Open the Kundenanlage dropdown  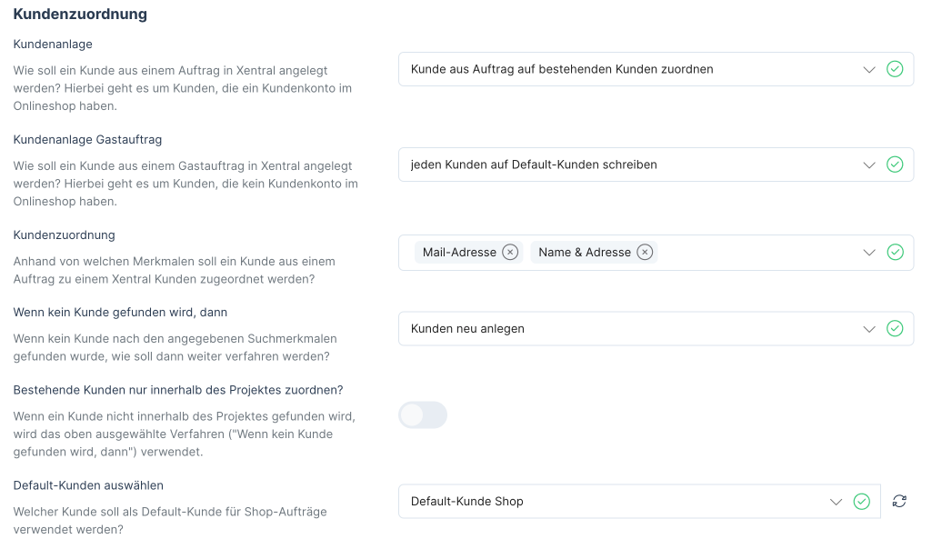(869, 68)
